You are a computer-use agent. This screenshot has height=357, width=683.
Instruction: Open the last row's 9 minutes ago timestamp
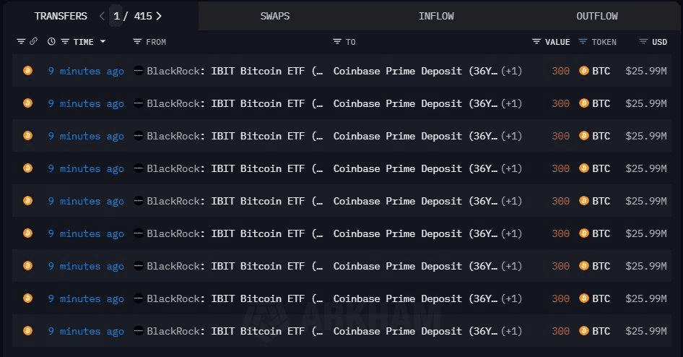pyautogui.click(x=86, y=331)
